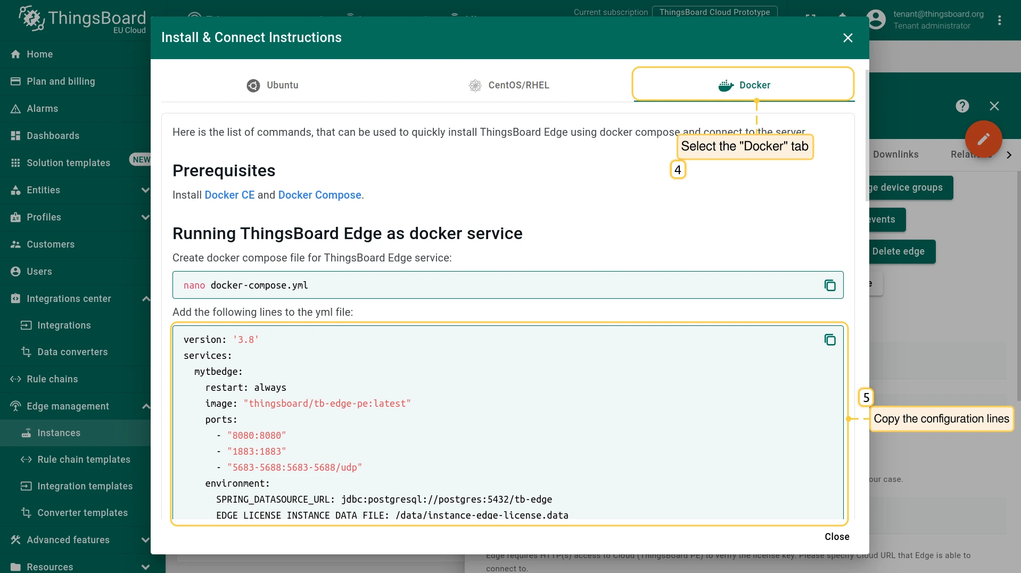The width and height of the screenshot is (1021, 573).
Task: Expand the Entities menu section
Action: (x=145, y=190)
